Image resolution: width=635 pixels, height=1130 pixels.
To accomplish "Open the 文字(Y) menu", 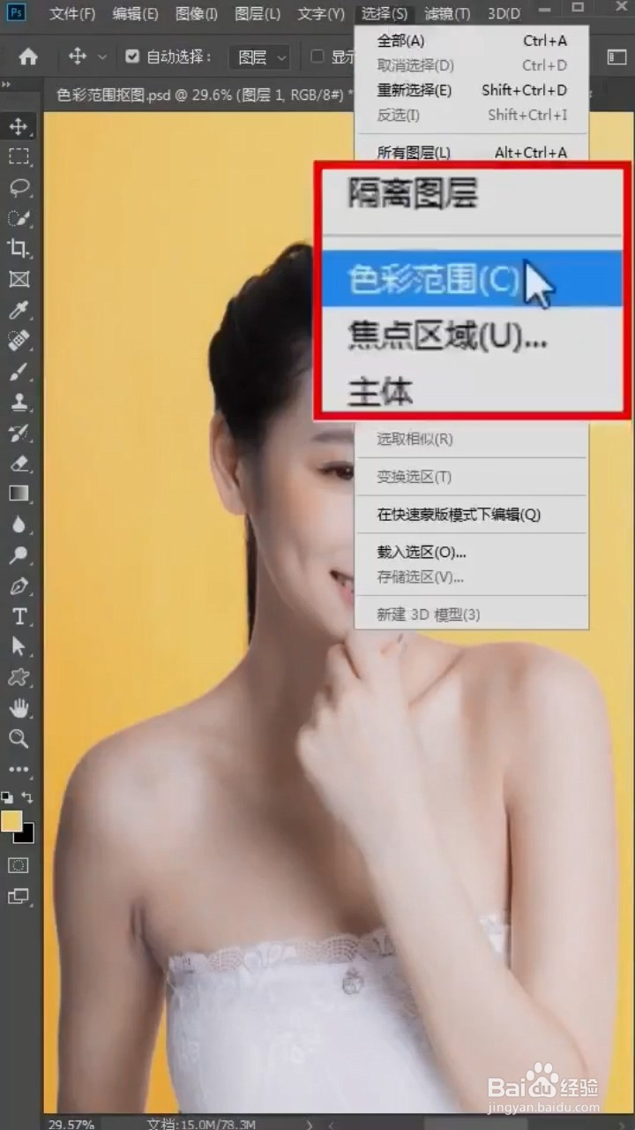I will click(x=321, y=13).
